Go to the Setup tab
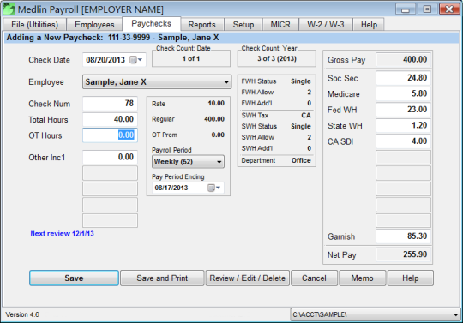463x323 pixels. click(x=244, y=25)
